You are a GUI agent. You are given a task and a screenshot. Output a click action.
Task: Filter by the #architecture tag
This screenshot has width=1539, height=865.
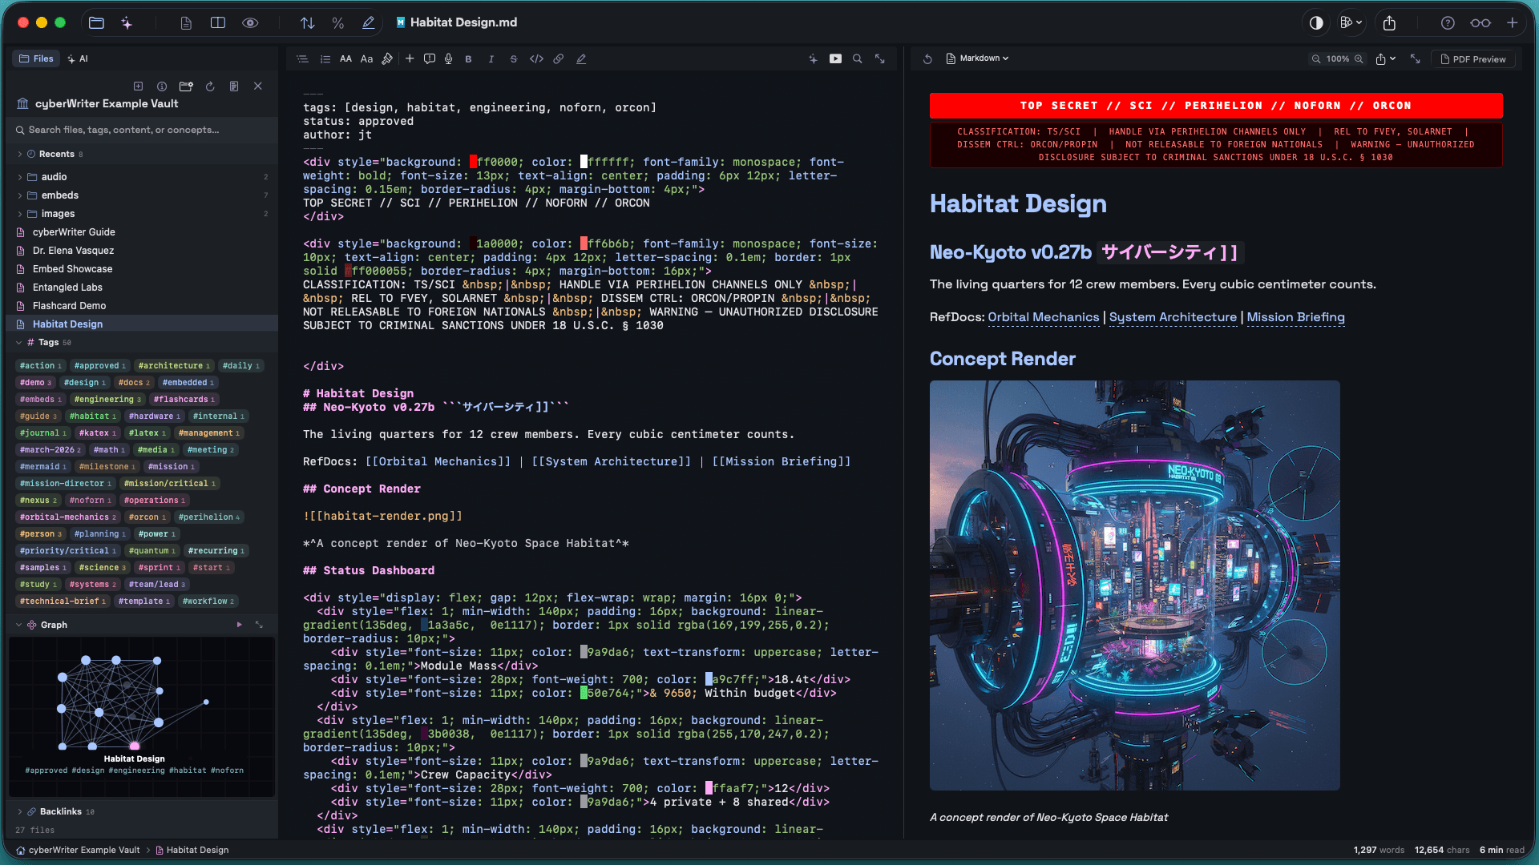pyautogui.click(x=174, y=366)
